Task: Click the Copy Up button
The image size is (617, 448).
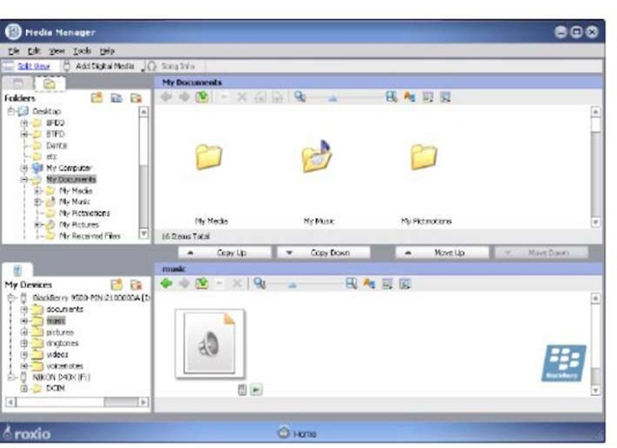Action: 225,252
